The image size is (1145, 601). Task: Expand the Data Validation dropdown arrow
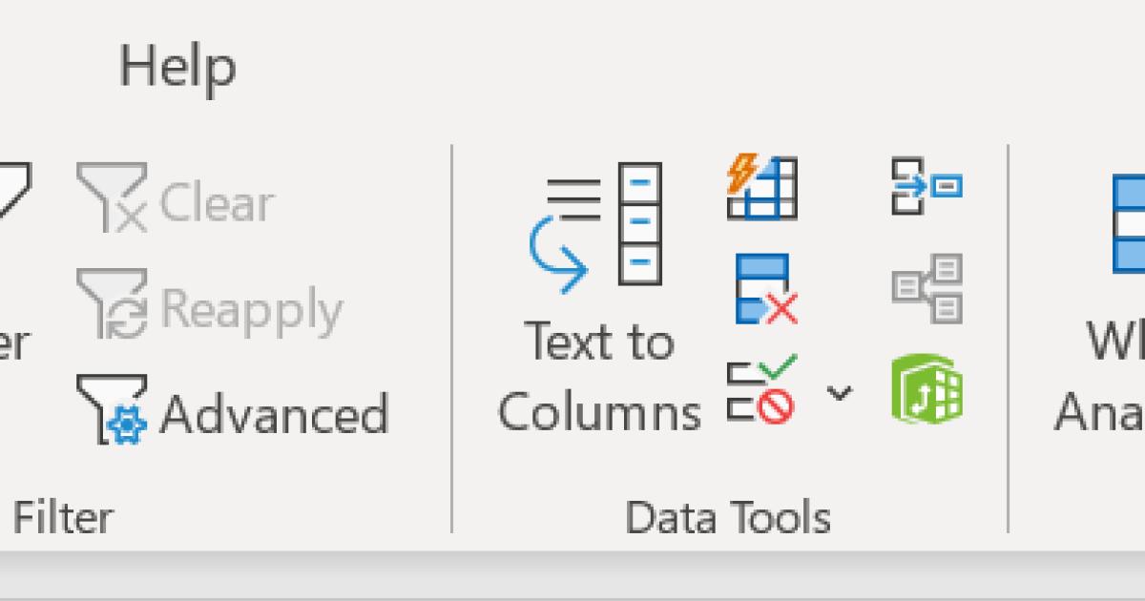click(838, 393)
